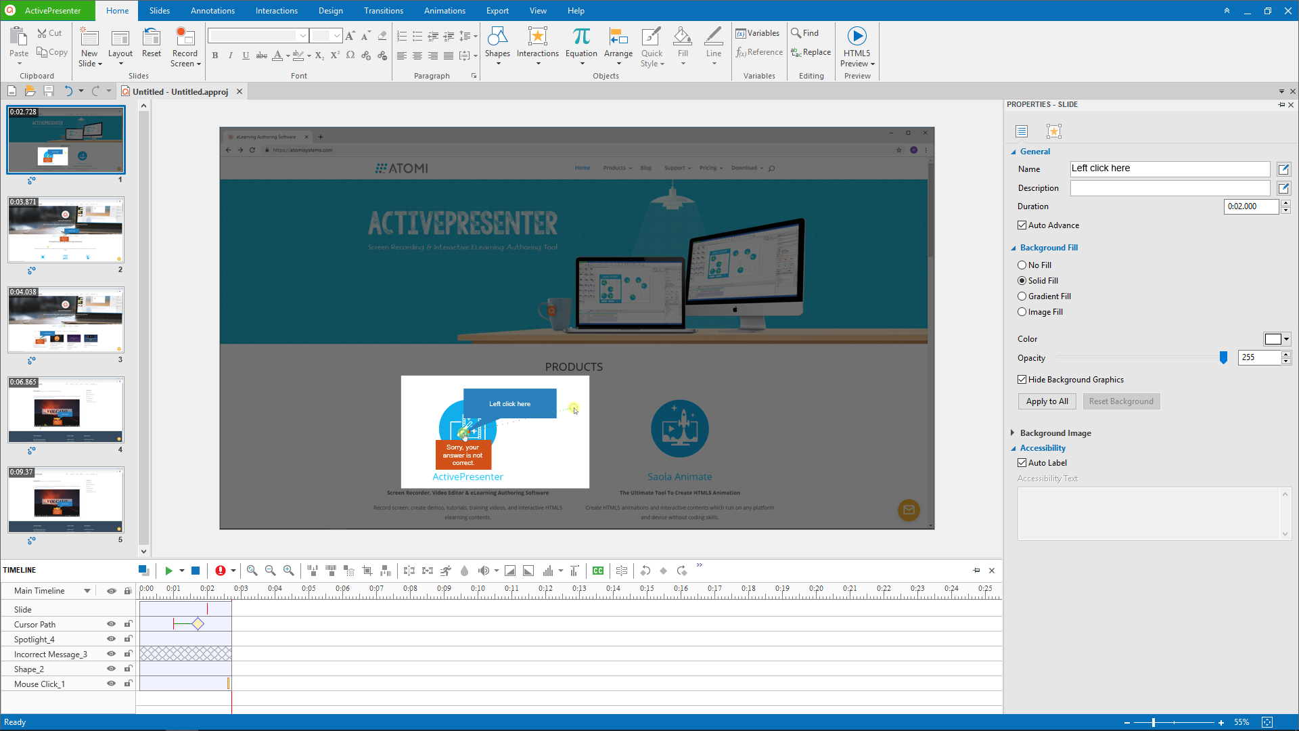This screenshot has height=731, width=1299.
Task: Zoom out the timeline
Action: pos(270,571)
